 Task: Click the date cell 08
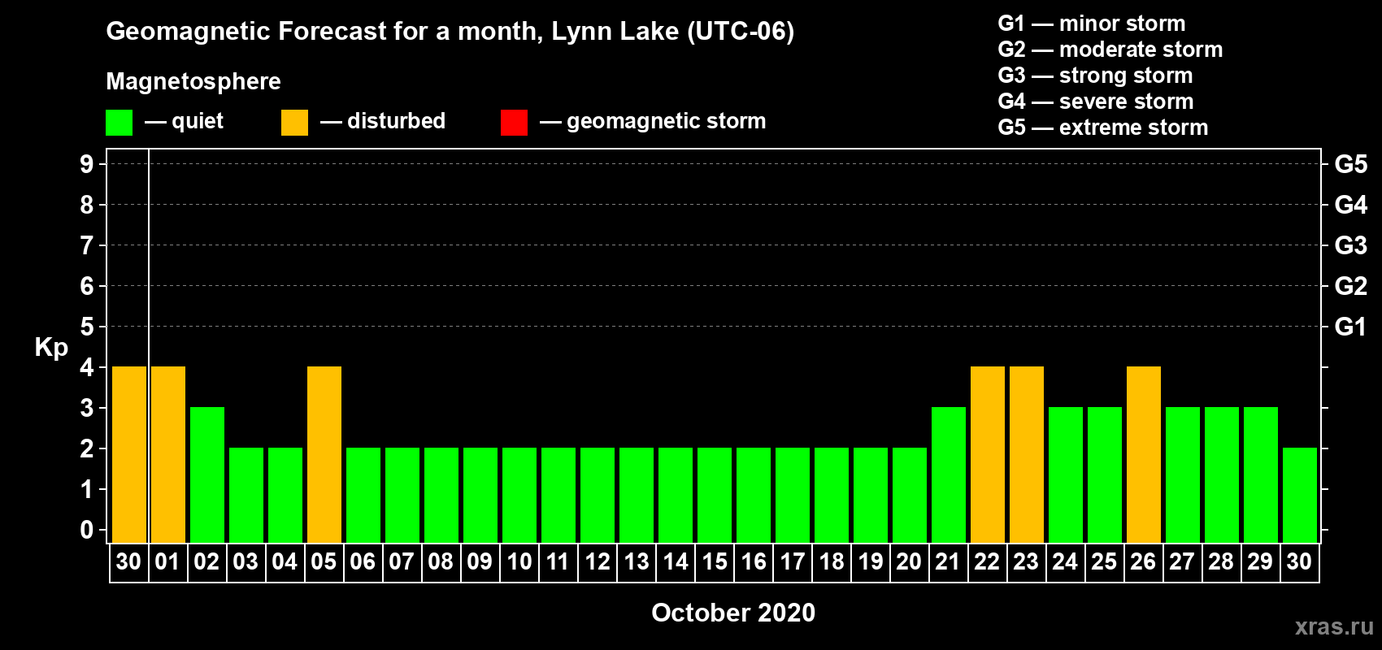[x=441, y=562]
